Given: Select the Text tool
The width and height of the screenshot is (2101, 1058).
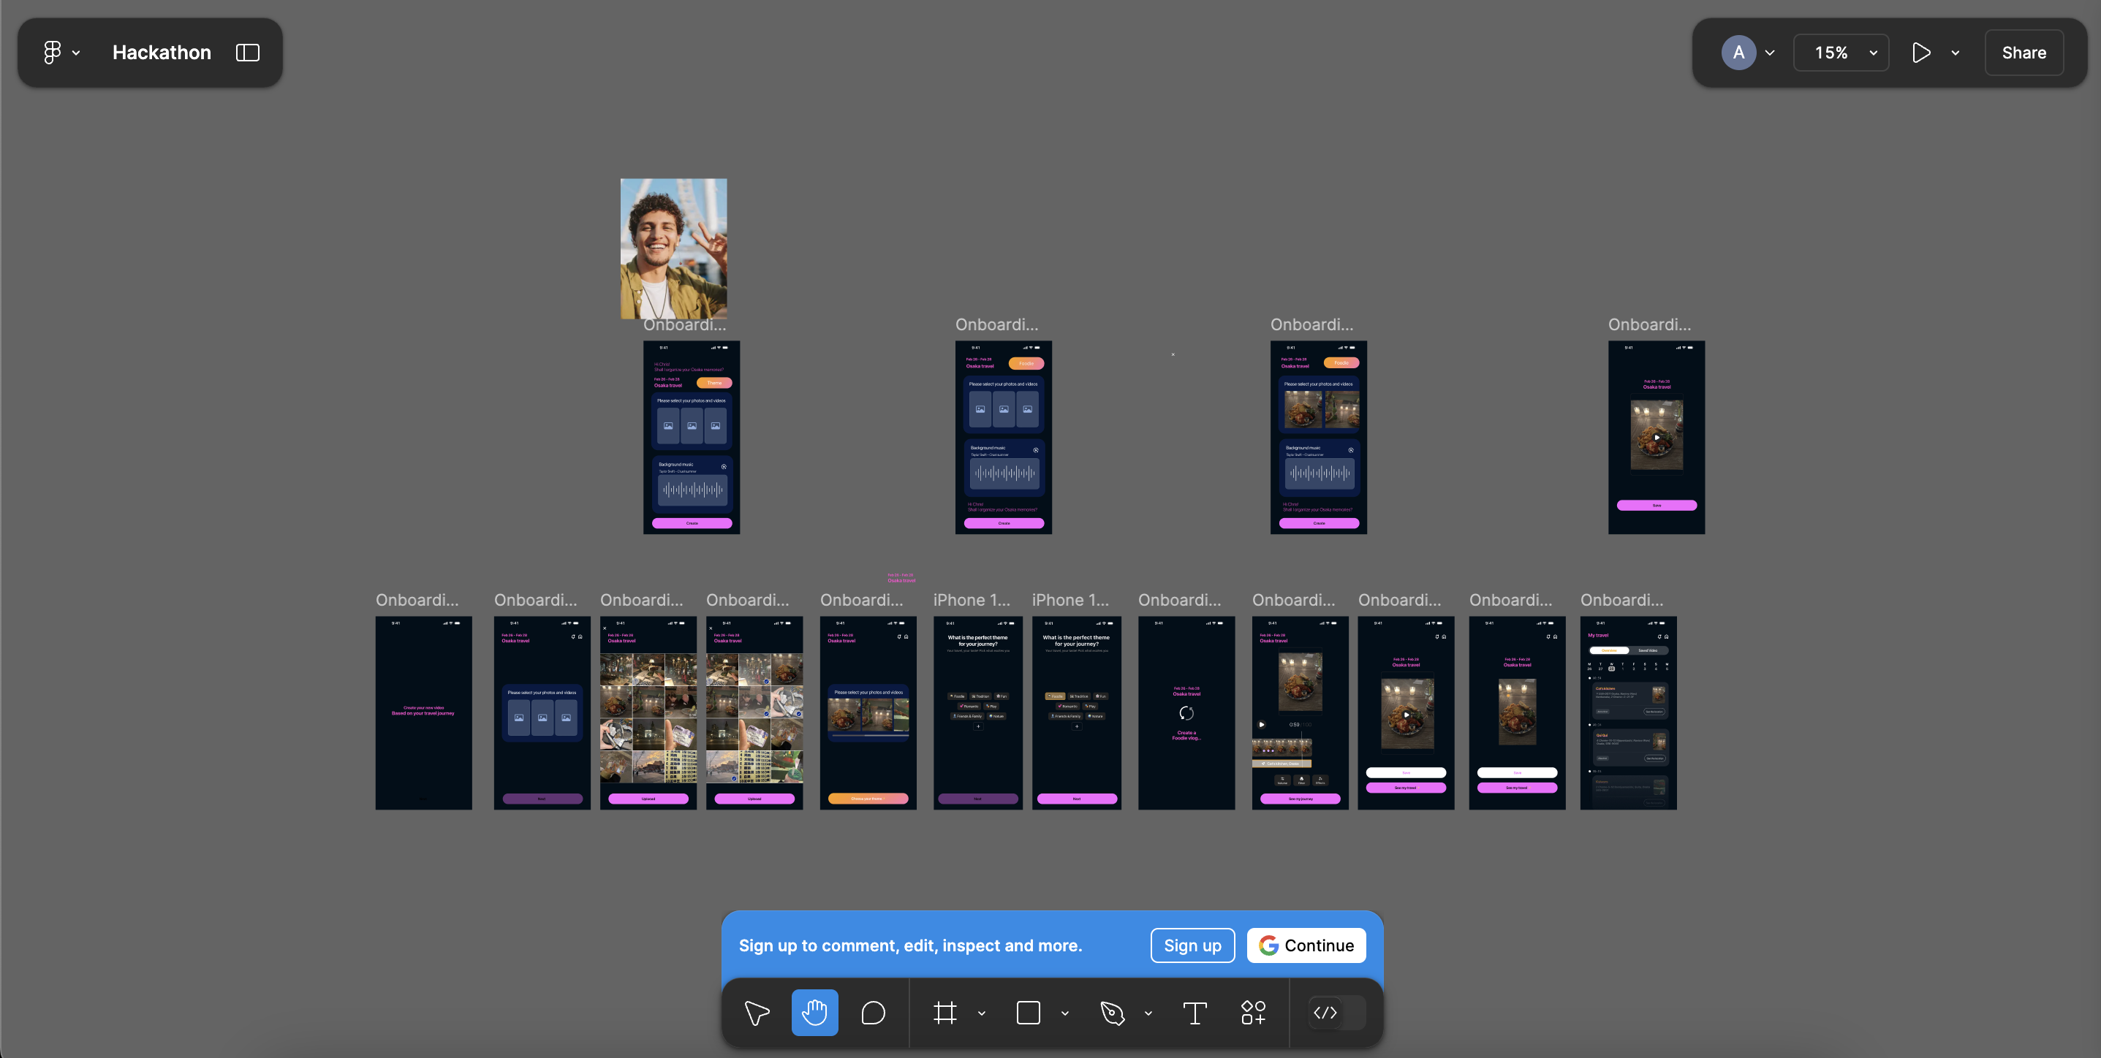Looking at the screenshot, I should pyautogui.click(x=1194, y=1013).
